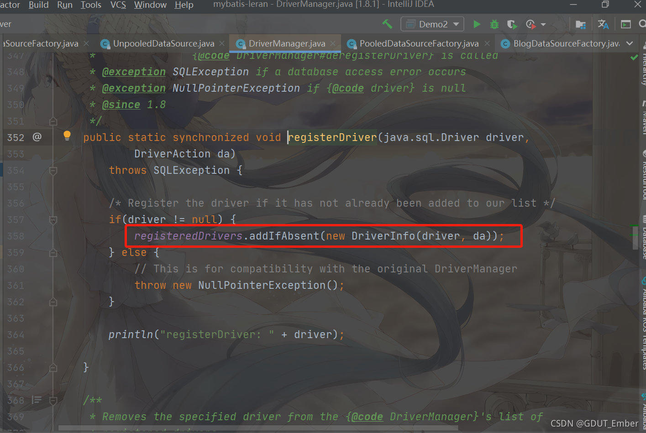Click the rendered doc toggle icon at line 368
Screen dimensions: 646x433
[x=37, y=400]
